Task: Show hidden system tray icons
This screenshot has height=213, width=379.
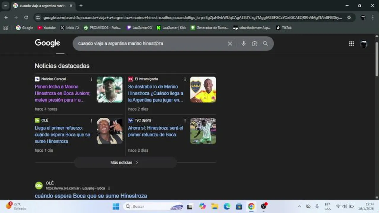Action: 299,206
